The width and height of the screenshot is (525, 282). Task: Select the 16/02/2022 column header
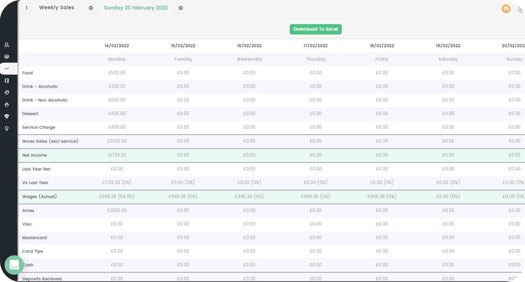(x=249, y=46)
